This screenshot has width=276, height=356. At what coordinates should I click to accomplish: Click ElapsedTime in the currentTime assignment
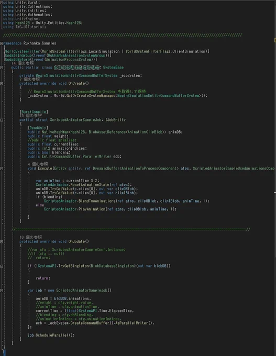(120, 311)
